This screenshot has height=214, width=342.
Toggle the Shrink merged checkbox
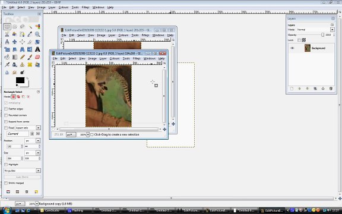click(6, 183)
